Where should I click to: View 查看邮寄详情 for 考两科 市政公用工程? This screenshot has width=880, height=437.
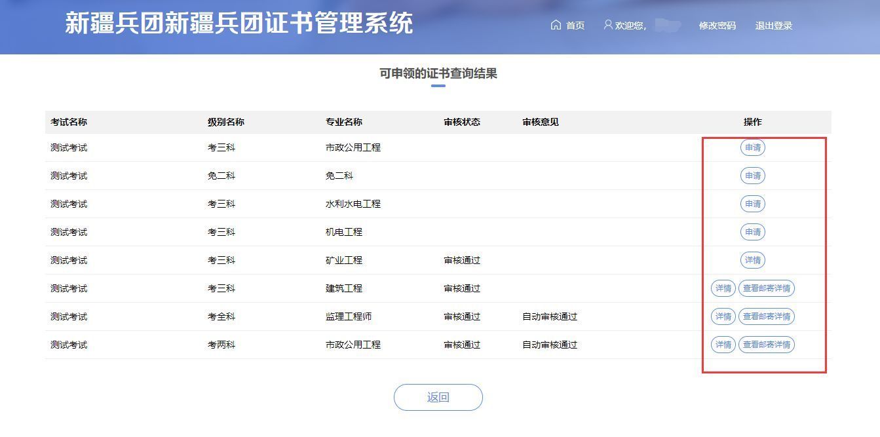pyautogui.click(x=766, y=345)
